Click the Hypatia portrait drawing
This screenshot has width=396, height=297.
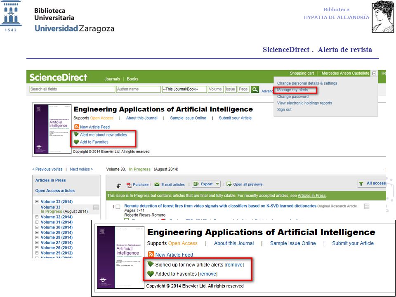pos(383,16)
